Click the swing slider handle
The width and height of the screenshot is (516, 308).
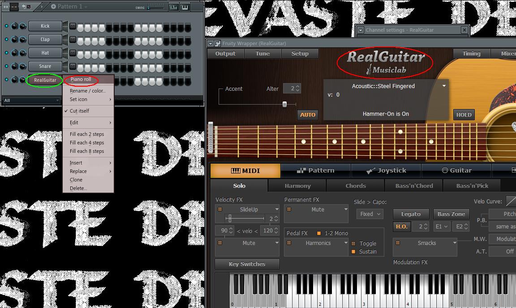tap(148, 7)
